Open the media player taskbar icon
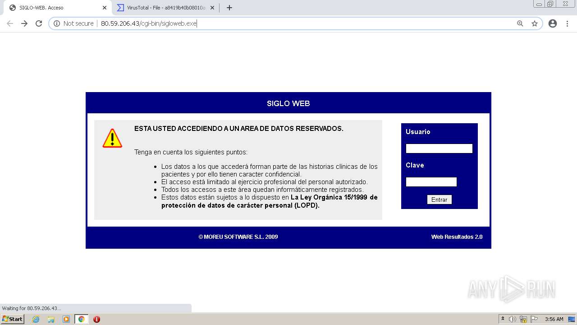Screen dimensions: 577x325 pos(66,319)
